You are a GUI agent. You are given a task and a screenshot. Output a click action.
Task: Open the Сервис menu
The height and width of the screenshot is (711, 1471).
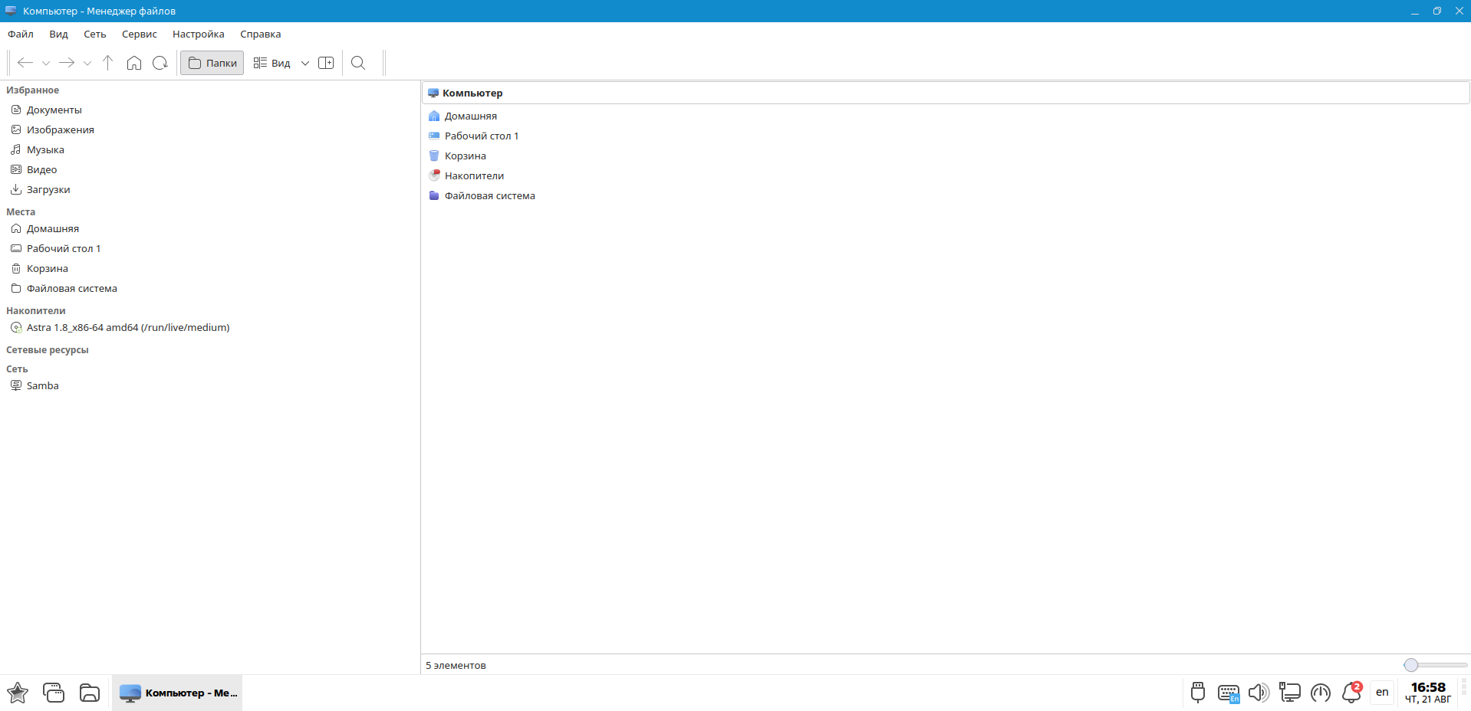(x=139, y=34)
